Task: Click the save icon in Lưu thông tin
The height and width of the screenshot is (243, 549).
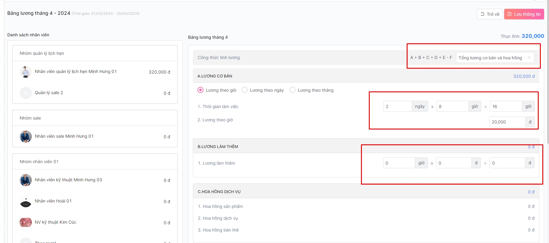Action: coord(510,14)
